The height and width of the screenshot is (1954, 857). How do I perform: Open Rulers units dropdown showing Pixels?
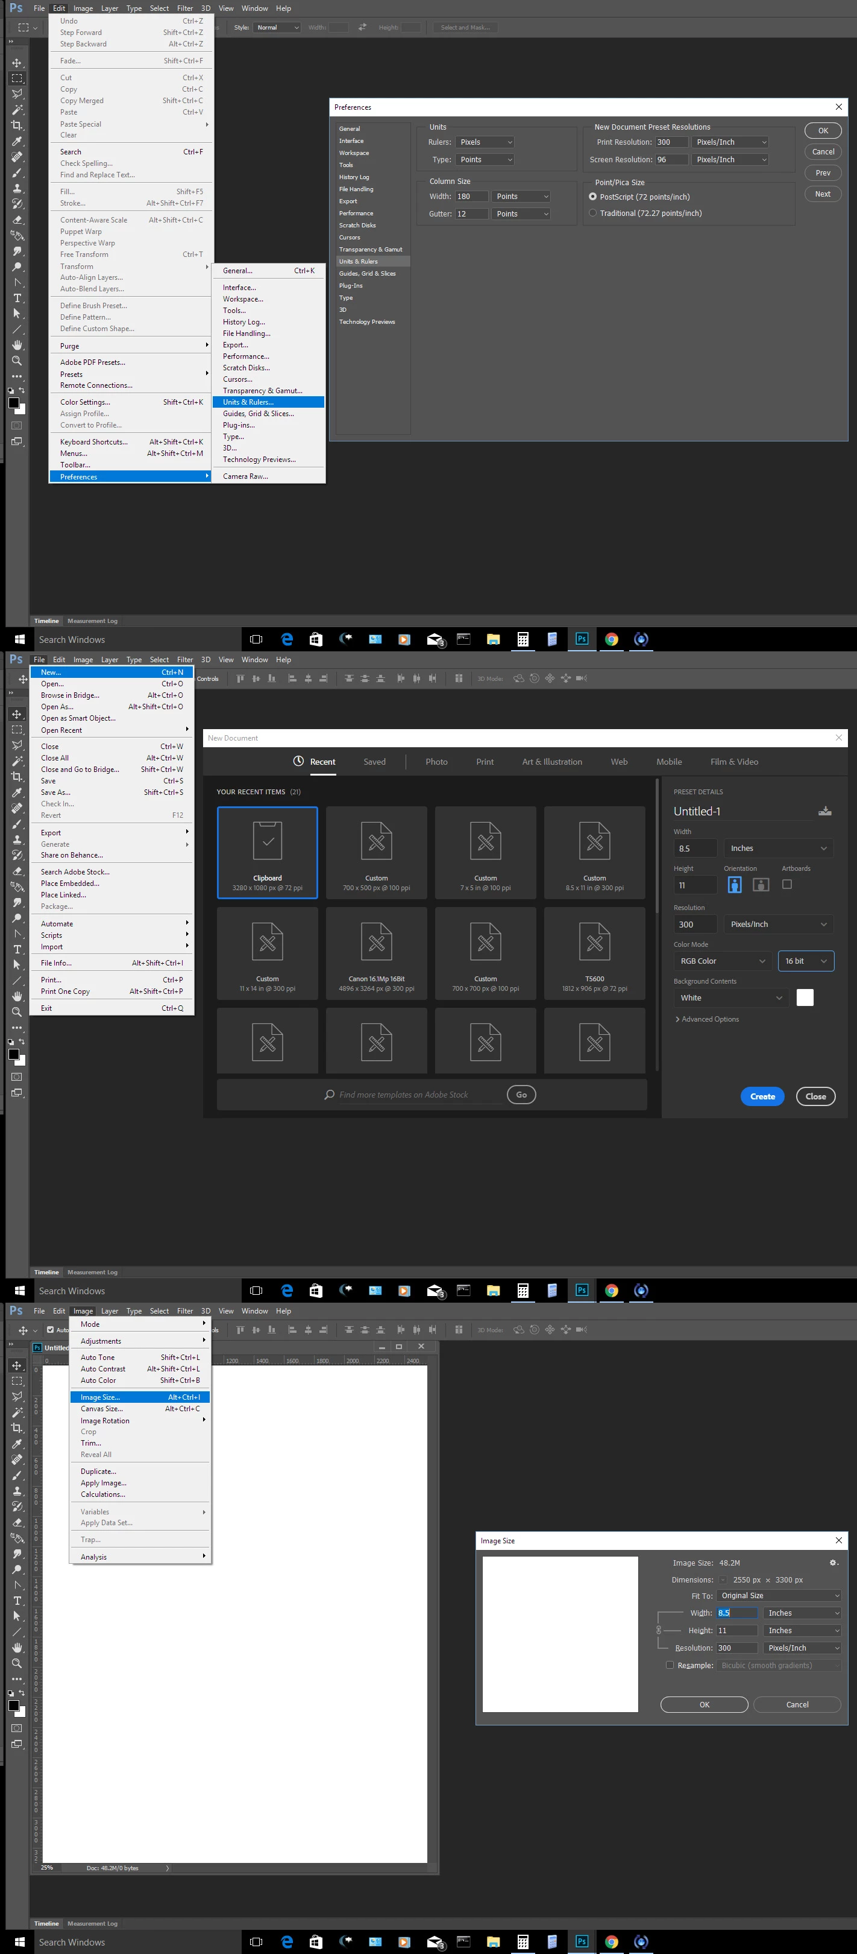tap(486, 142)
